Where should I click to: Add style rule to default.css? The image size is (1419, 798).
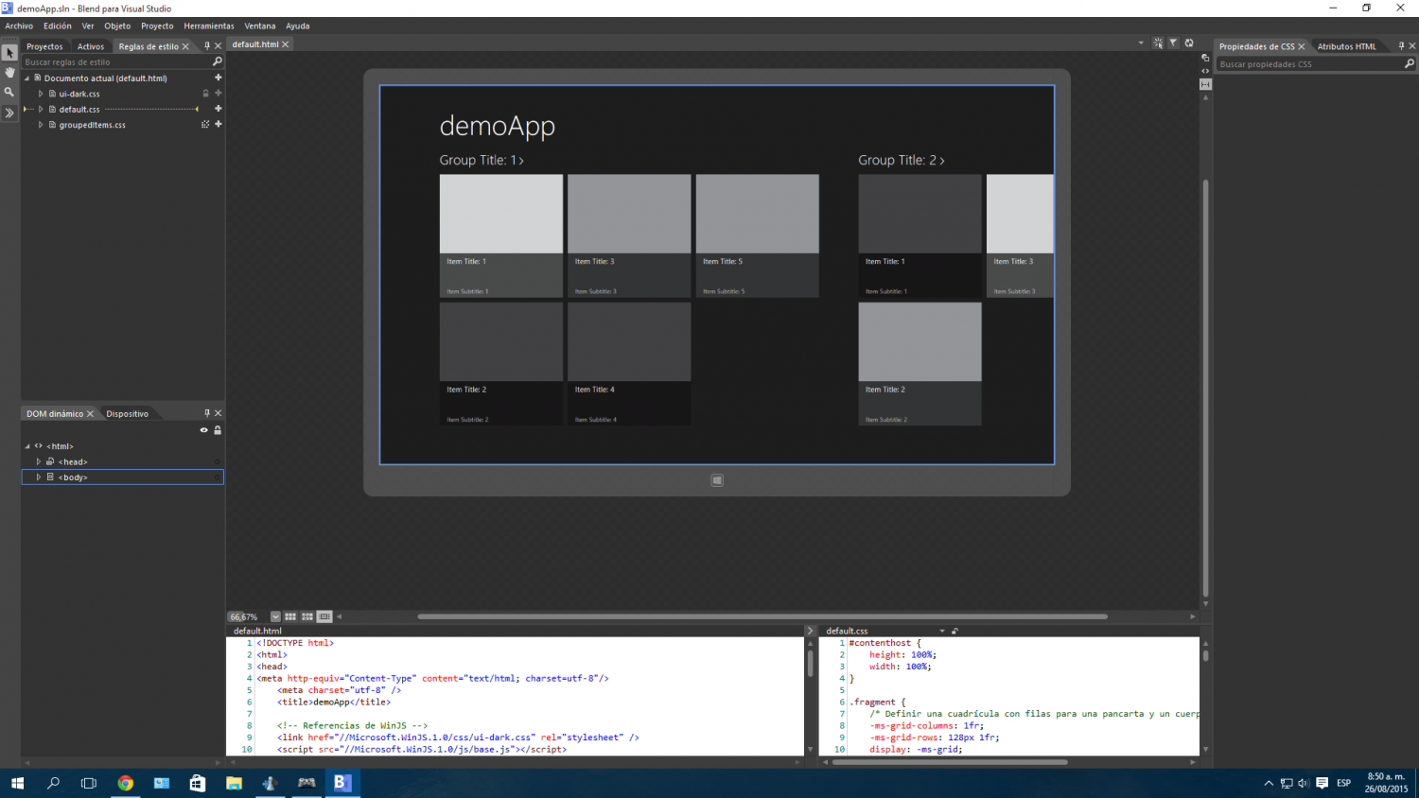pyautogui.click(x=218, y=109)
